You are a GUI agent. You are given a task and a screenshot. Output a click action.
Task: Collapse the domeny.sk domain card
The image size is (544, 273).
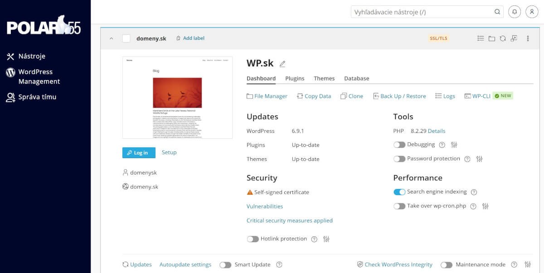(112, 38)
